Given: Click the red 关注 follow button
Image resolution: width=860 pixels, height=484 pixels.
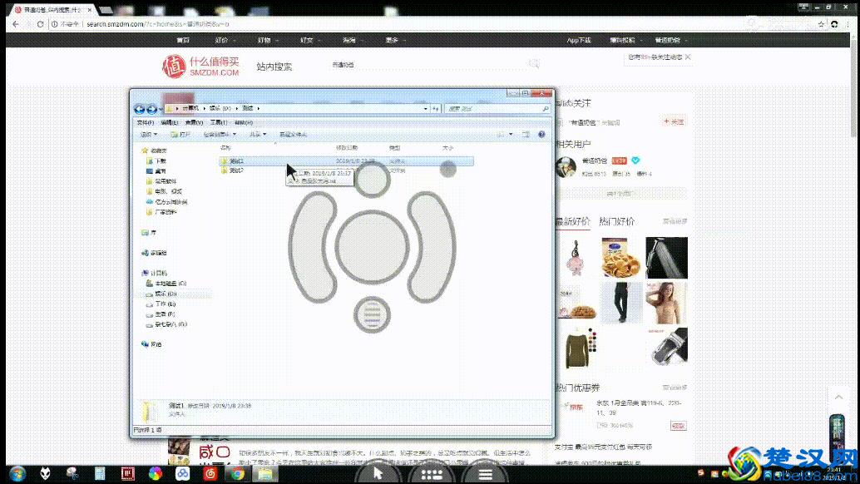Looking at the screenshot, I should coord(674,121).
